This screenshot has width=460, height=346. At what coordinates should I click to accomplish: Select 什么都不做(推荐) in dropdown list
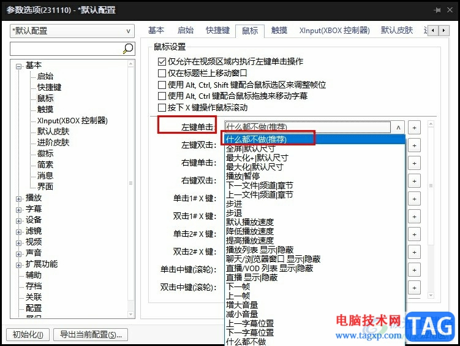tap(315, 139)
